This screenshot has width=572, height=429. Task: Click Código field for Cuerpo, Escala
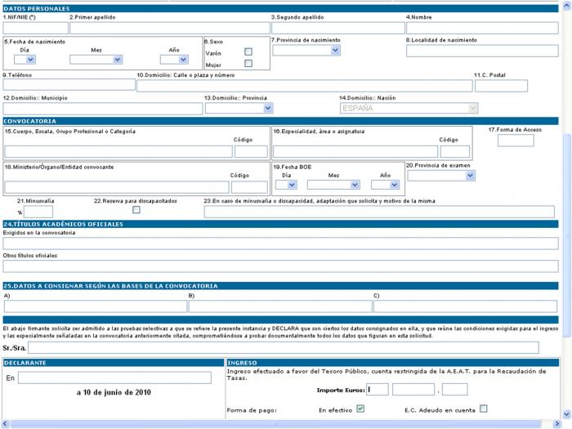[x=251, y=152]
